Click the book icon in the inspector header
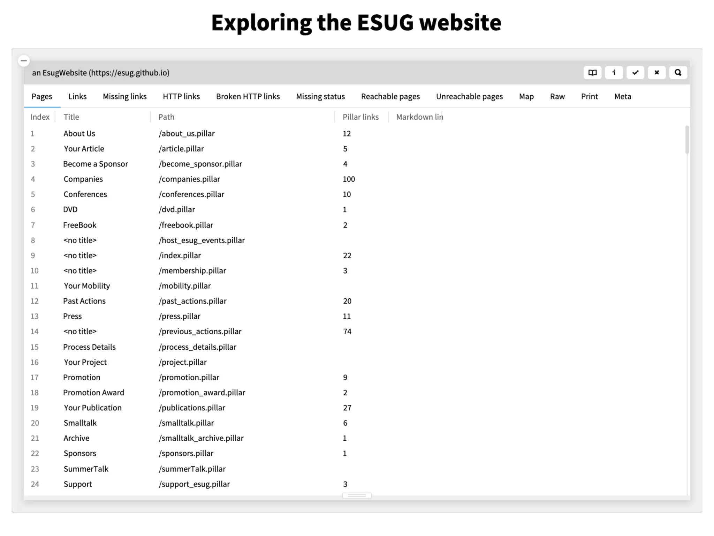Viewport: 714px width, 536px height. [592, 73]
